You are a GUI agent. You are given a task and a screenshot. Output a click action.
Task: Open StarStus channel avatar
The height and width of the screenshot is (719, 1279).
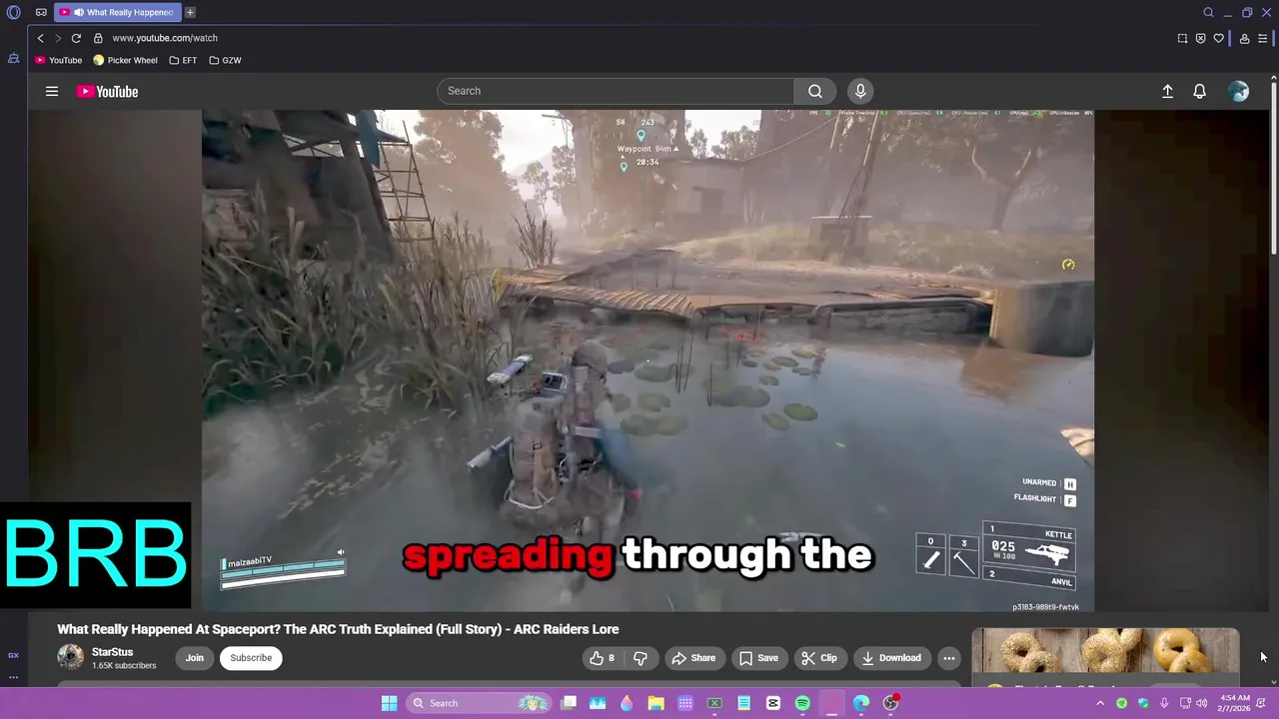(x=70, y=657)
